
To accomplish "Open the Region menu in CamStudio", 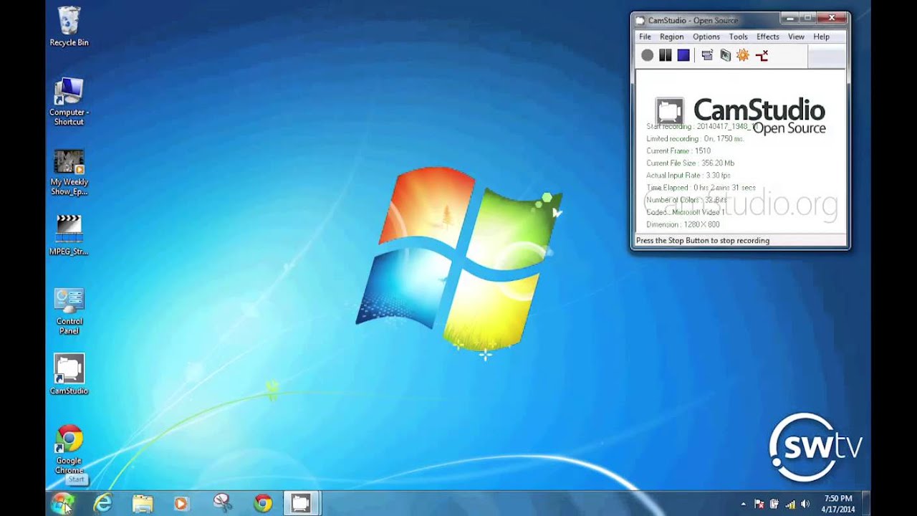I will 671,37.
